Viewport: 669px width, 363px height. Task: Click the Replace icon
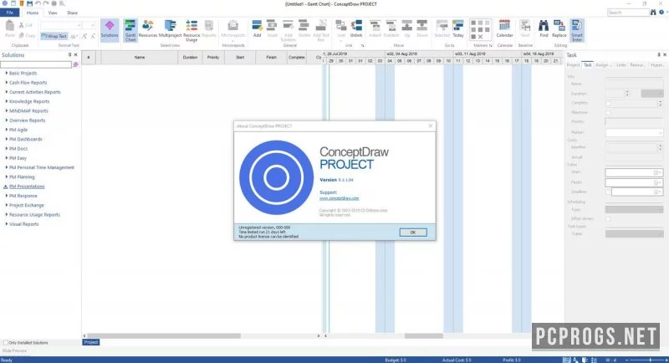[x=559, y=29]
